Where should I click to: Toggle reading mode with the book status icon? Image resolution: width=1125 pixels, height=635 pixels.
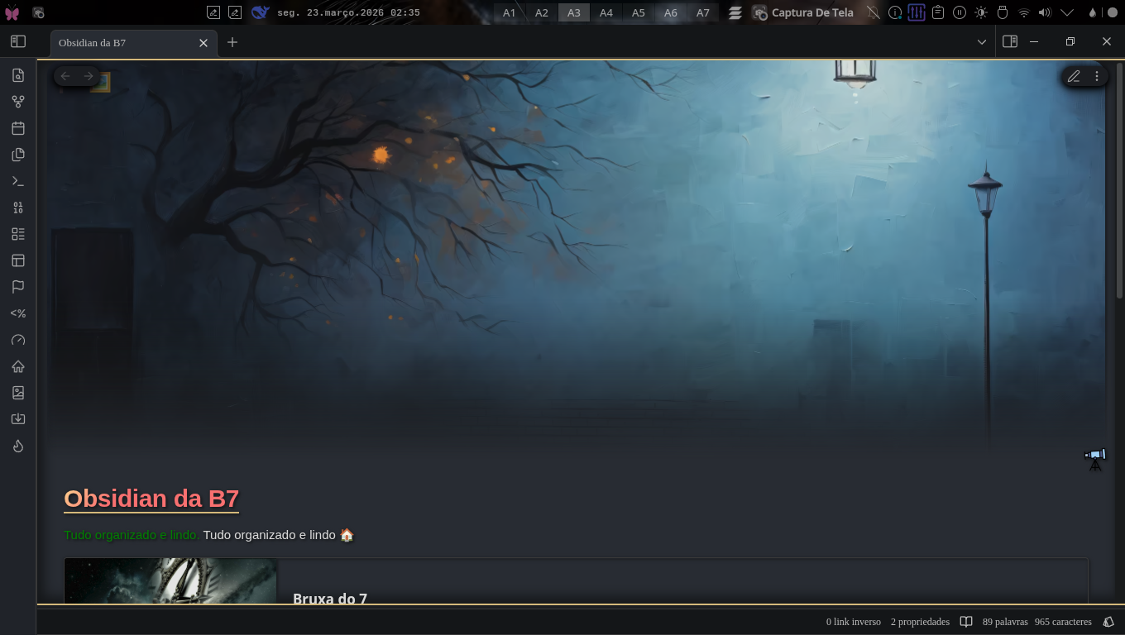click(x=966, y=621)
